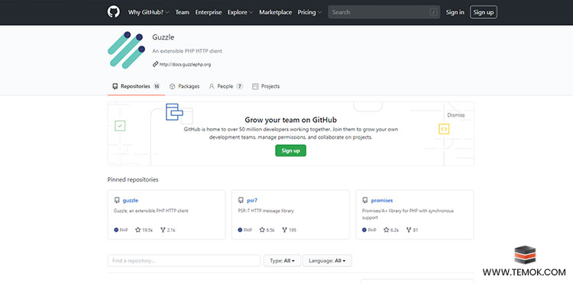573x283 pixels.
Task: Click the link chain icon beside docs URL
Action: (155, 64)
